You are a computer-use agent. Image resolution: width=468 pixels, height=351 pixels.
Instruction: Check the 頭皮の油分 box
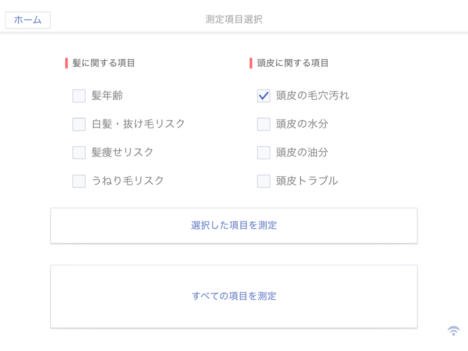point(264,153)
